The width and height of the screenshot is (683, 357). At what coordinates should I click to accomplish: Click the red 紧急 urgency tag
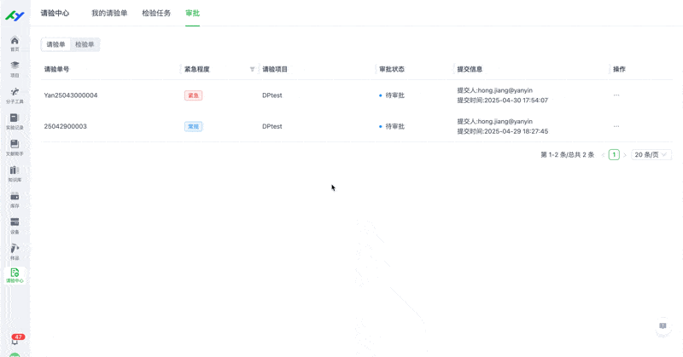[194, 95]
